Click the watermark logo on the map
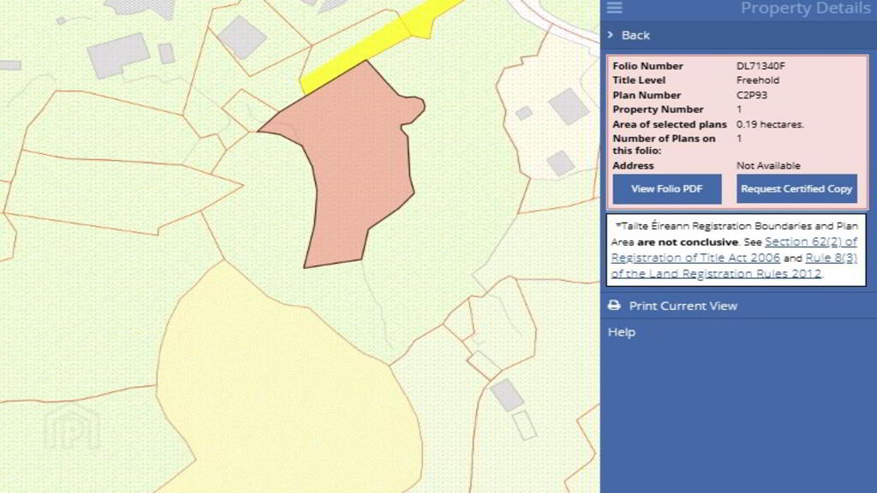This screenshot has height=493, width=877. click(x=72, y=425)
